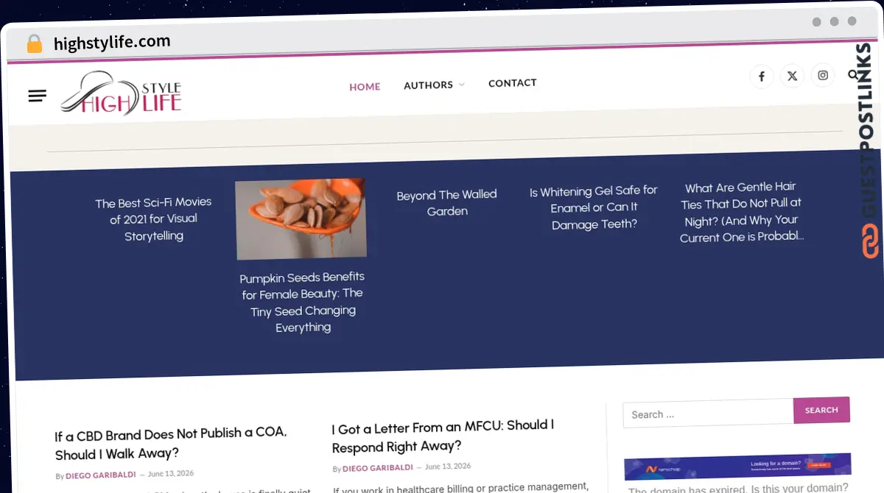Expand the AUTHORS dropdown chevron
Viewport: 884px width, 493px height.
[462, 85]
